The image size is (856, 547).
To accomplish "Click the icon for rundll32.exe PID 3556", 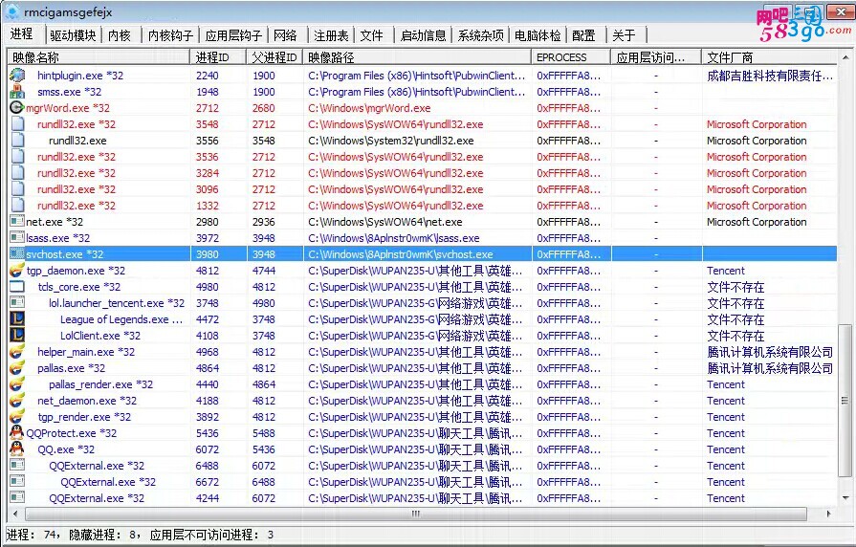I will (x=17, y=141).
